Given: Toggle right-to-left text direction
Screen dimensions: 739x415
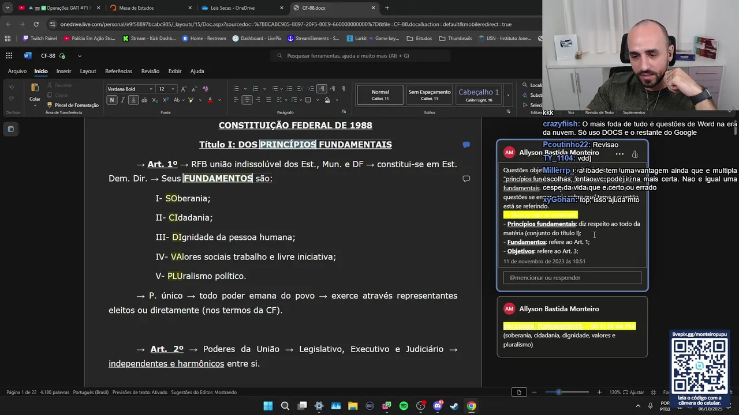Looking at the screenshot, I should point(333,89).
